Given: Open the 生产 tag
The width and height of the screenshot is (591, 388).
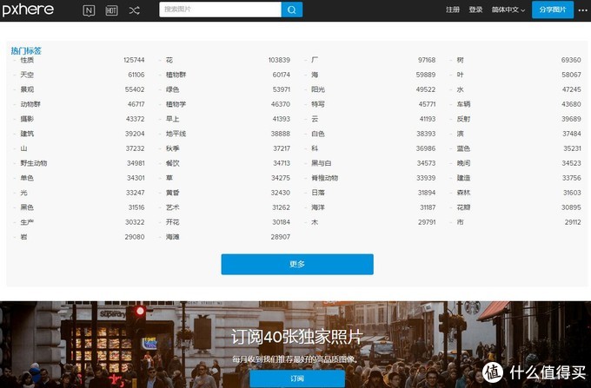Looking at the screenshot, I should (27, 222).
